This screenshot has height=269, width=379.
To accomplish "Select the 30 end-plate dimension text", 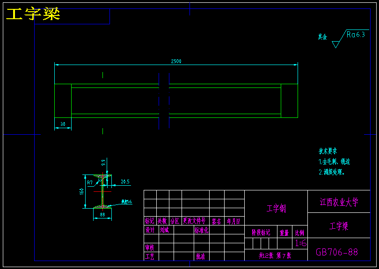I will (63, 124).
